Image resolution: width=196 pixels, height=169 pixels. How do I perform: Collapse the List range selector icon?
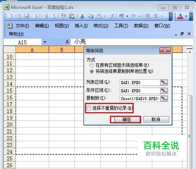164,83
